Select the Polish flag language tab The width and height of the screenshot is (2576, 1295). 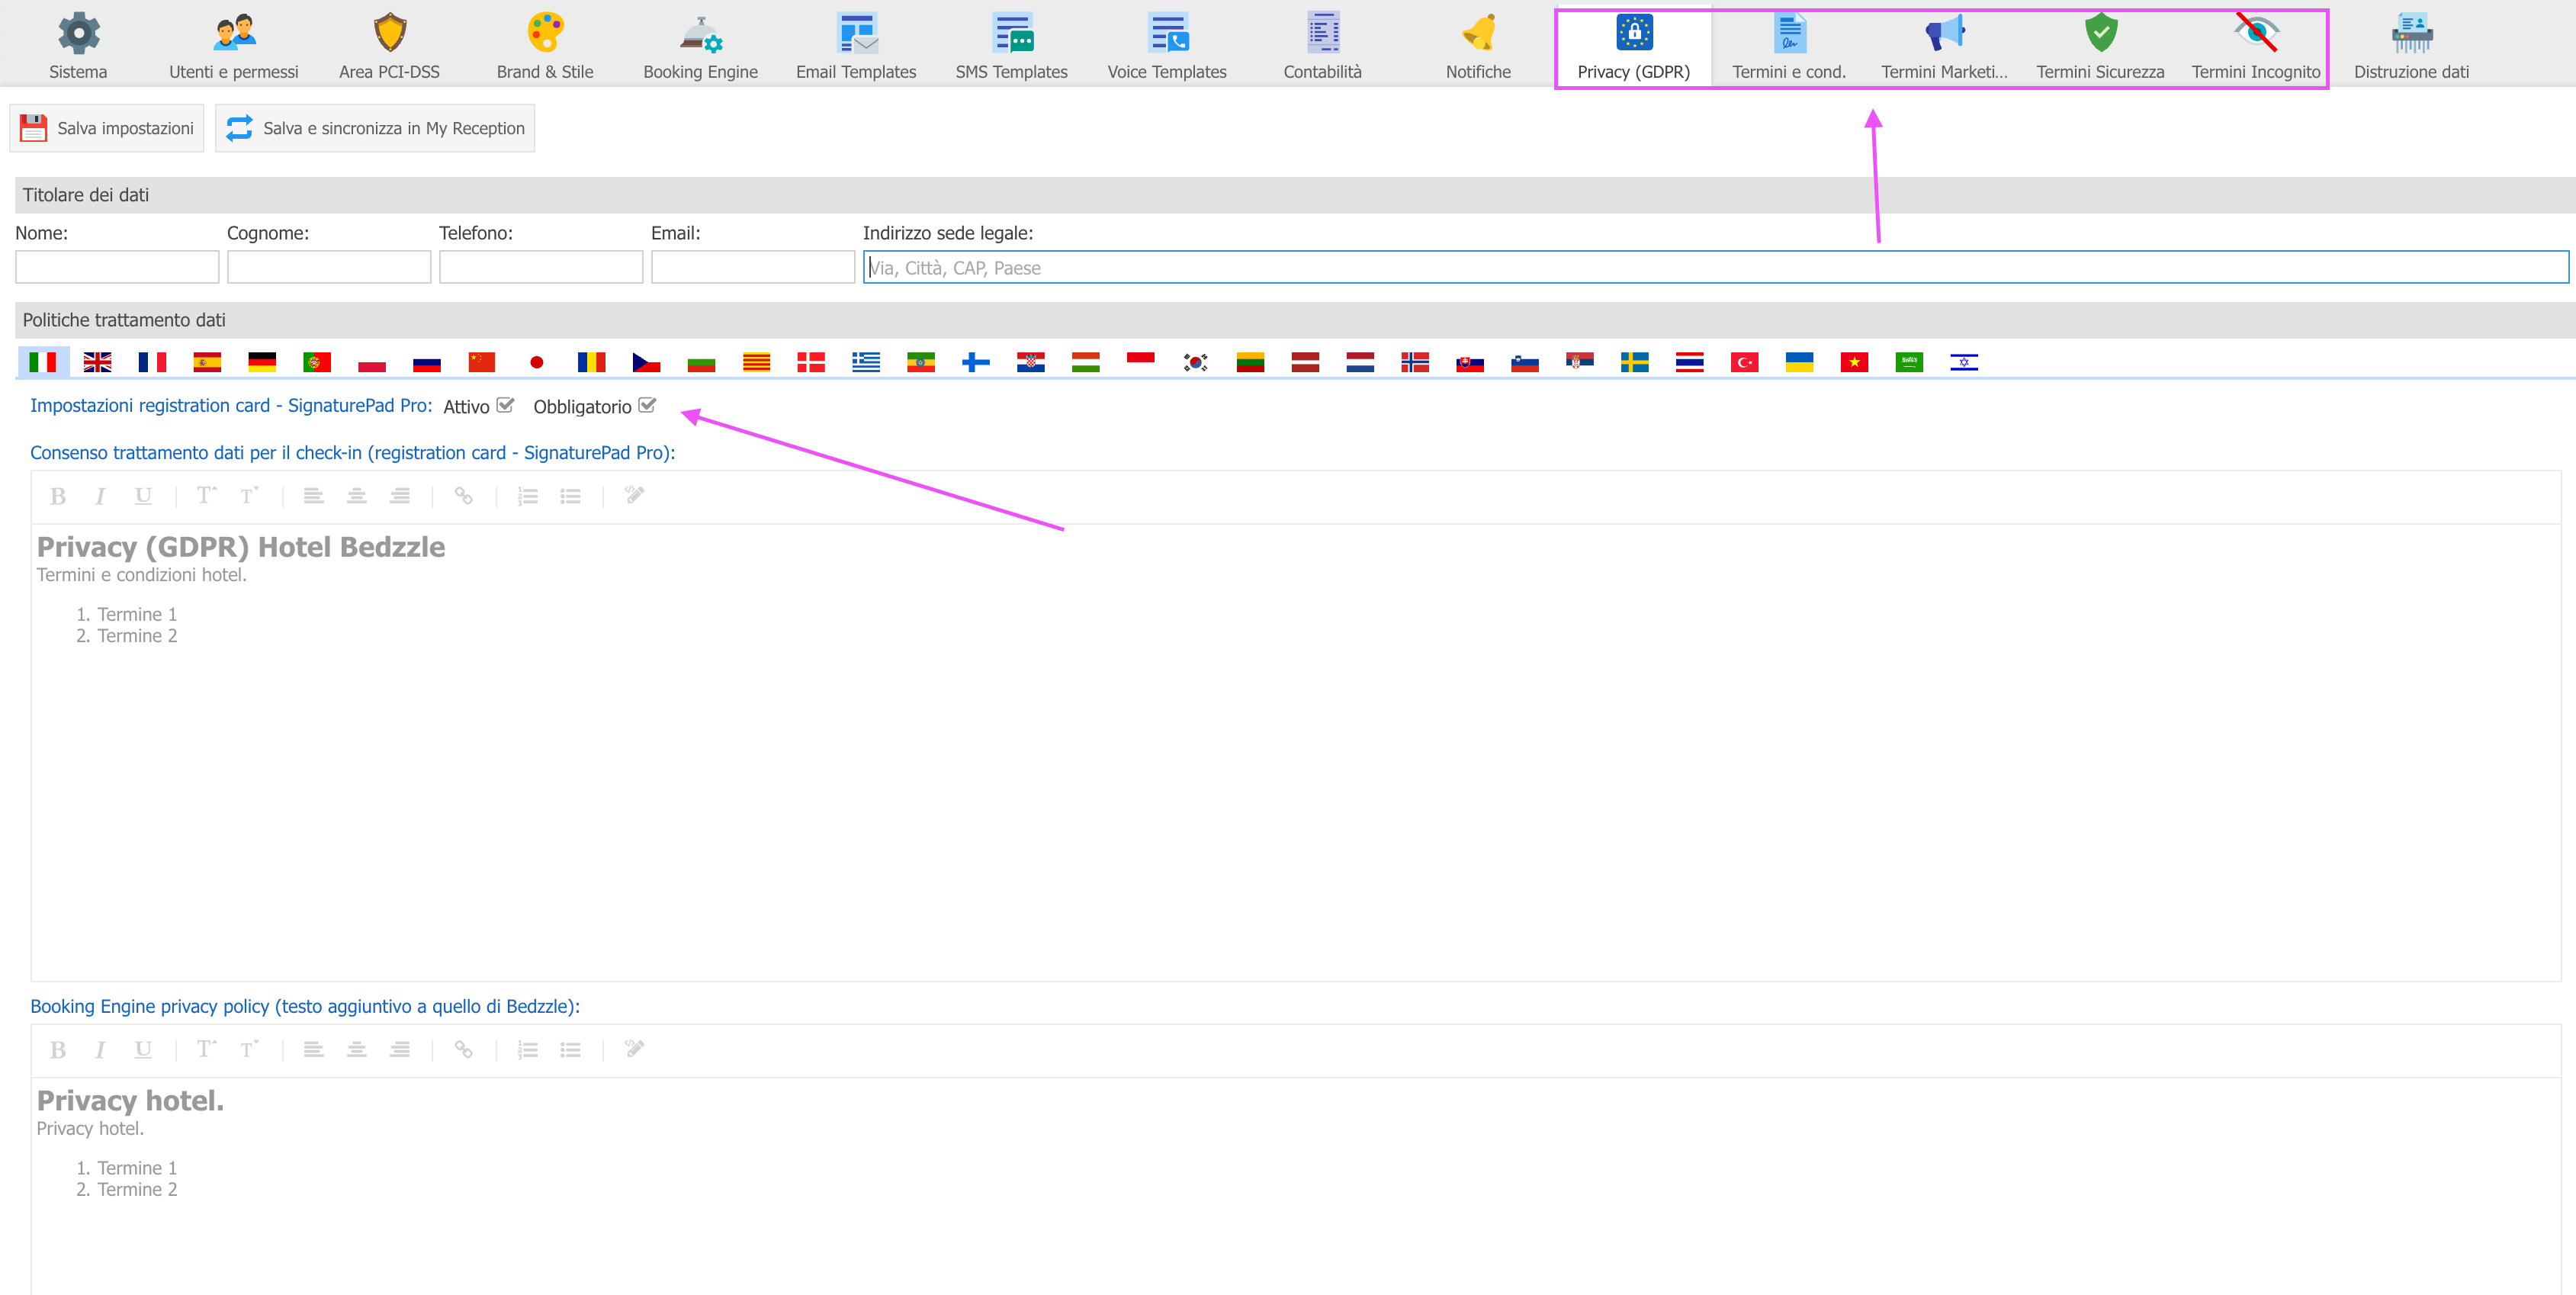click(372, 362)
